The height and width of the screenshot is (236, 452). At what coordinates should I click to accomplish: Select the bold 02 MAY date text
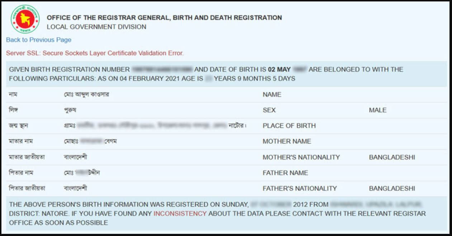tap(280, 69)
